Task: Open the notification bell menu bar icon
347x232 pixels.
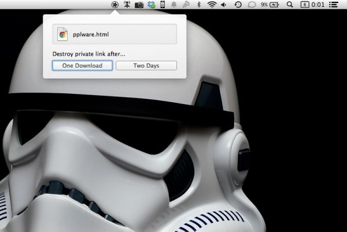Action: click(x=174, y=5)
